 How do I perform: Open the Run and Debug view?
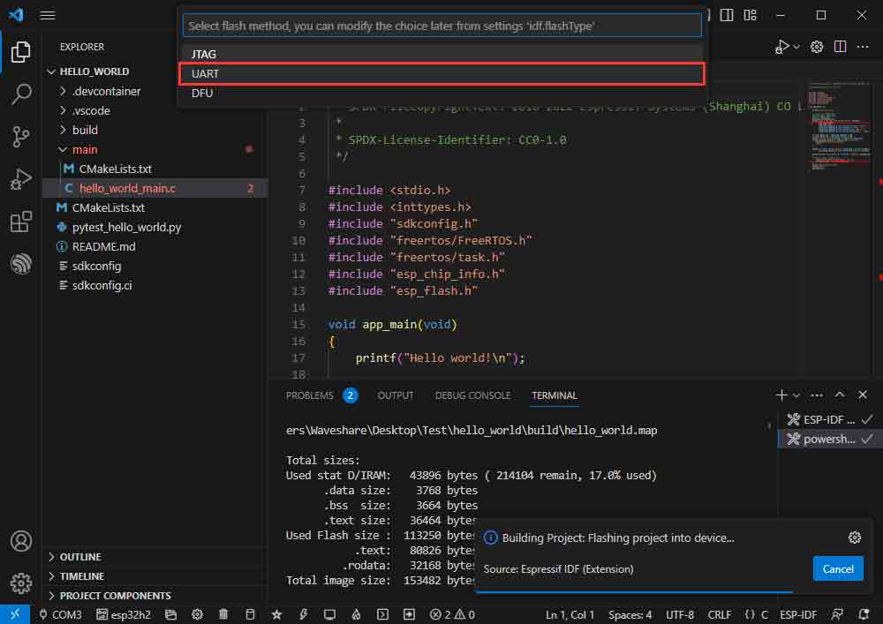pos(21,179)
